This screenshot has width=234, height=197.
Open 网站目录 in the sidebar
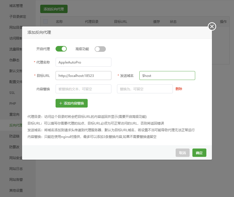point(16,28)
